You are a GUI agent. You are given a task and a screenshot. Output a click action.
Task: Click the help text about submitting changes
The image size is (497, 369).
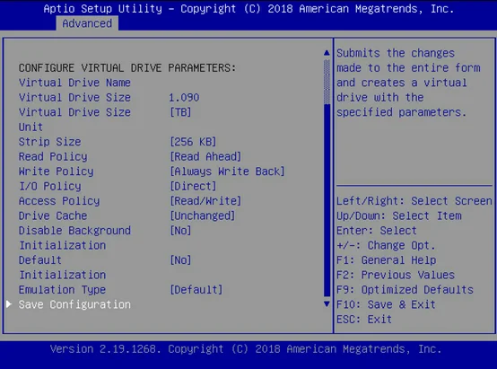pos(408,83)
